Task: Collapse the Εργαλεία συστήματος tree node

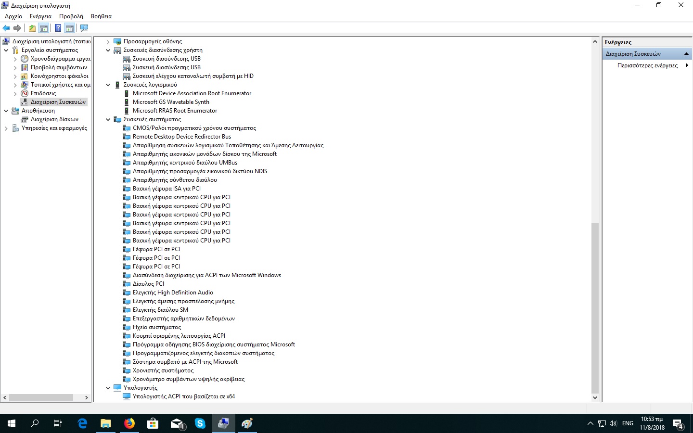Action: (6, 50)
